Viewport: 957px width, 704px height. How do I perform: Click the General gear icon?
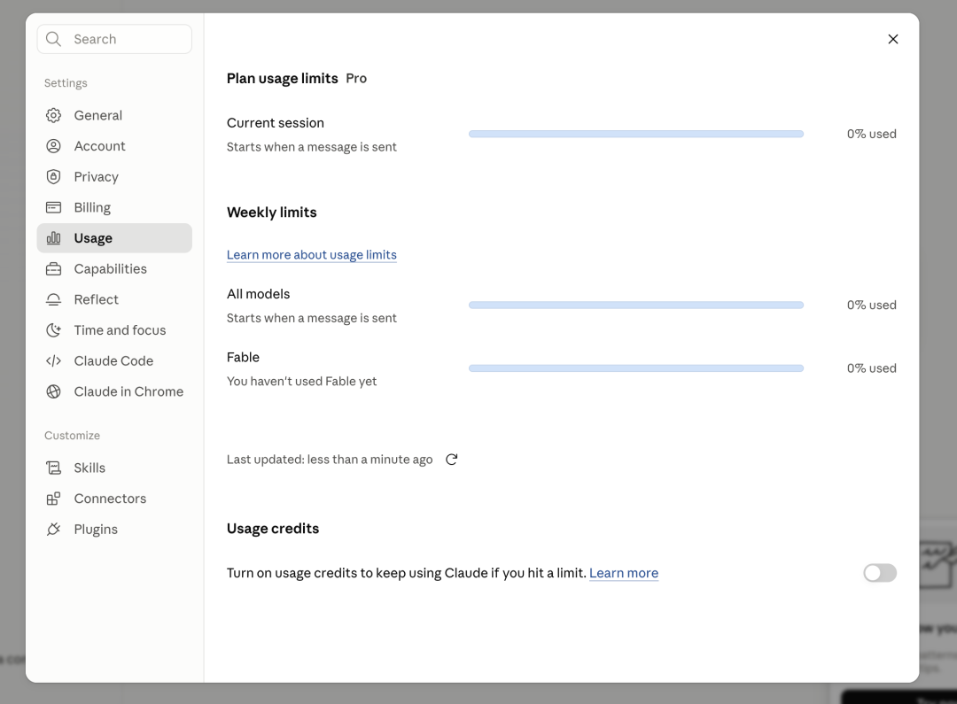(54, 115)
